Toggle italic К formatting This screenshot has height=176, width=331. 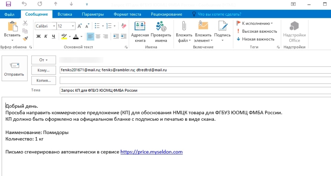tap(46, 36)
